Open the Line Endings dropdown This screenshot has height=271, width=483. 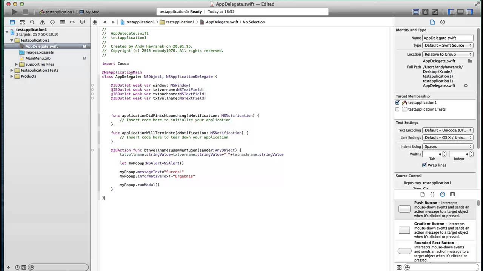click(x=448, y=137)
